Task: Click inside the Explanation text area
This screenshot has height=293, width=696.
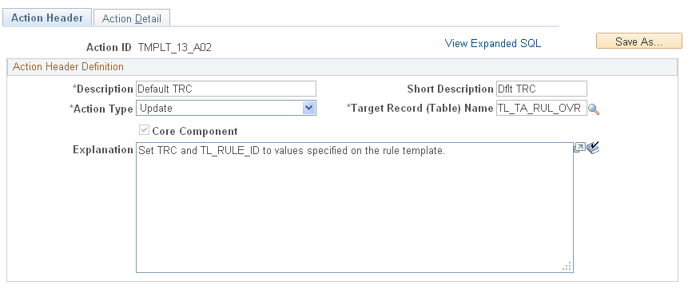Action: [x=354, y=208]
